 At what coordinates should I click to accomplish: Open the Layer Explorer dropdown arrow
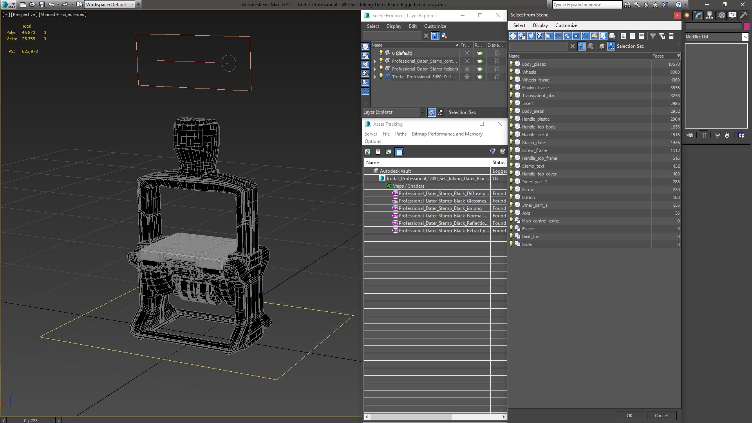422,112
